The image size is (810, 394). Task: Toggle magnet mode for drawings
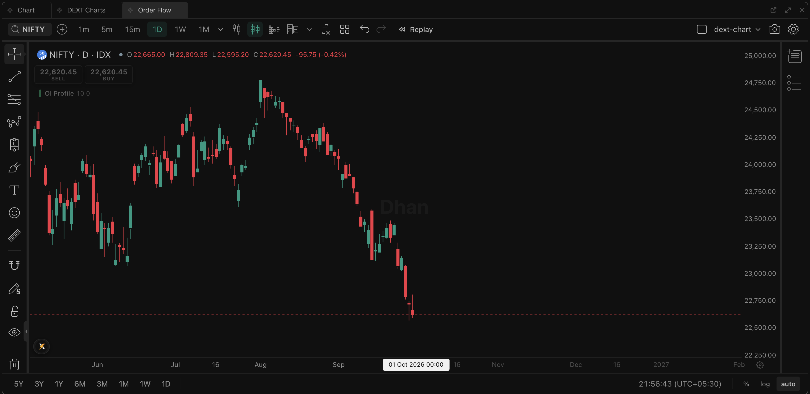14,266
